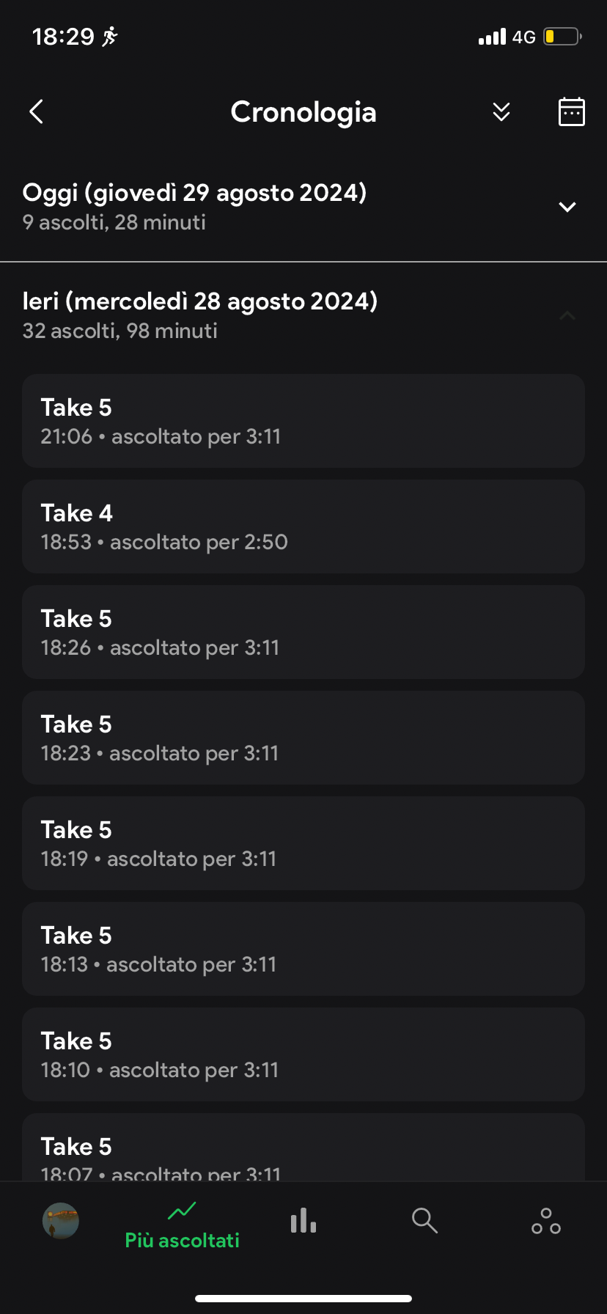Select Take 5 entry from 18:23

pyautogui.click(x=303, y=738)
